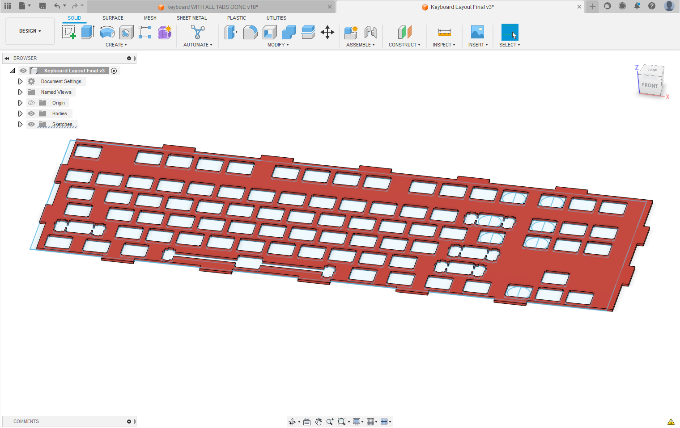Open the Revolve tool
The height and width of the screenshot is (428, 680).
point(107,32)
